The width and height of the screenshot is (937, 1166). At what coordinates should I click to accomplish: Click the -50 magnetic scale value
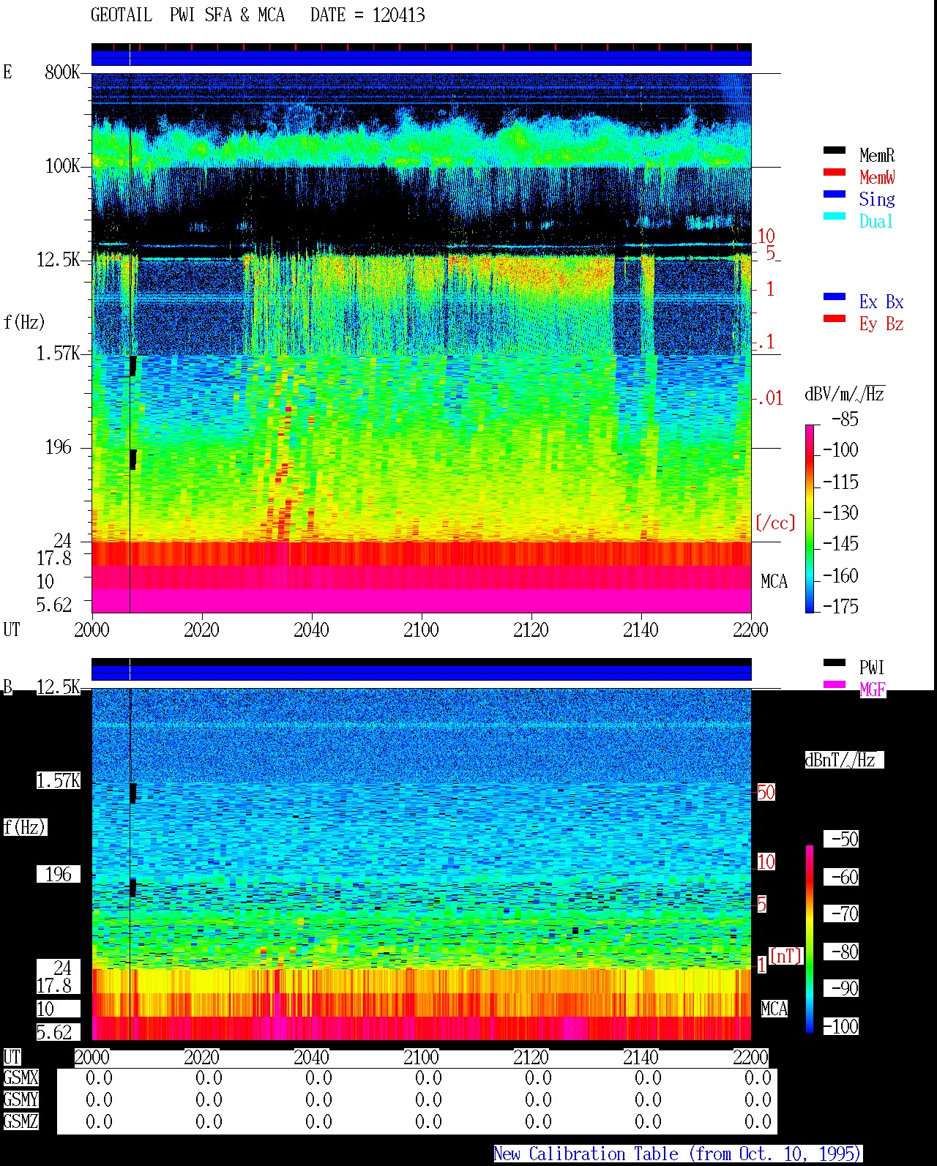[845, 839]
